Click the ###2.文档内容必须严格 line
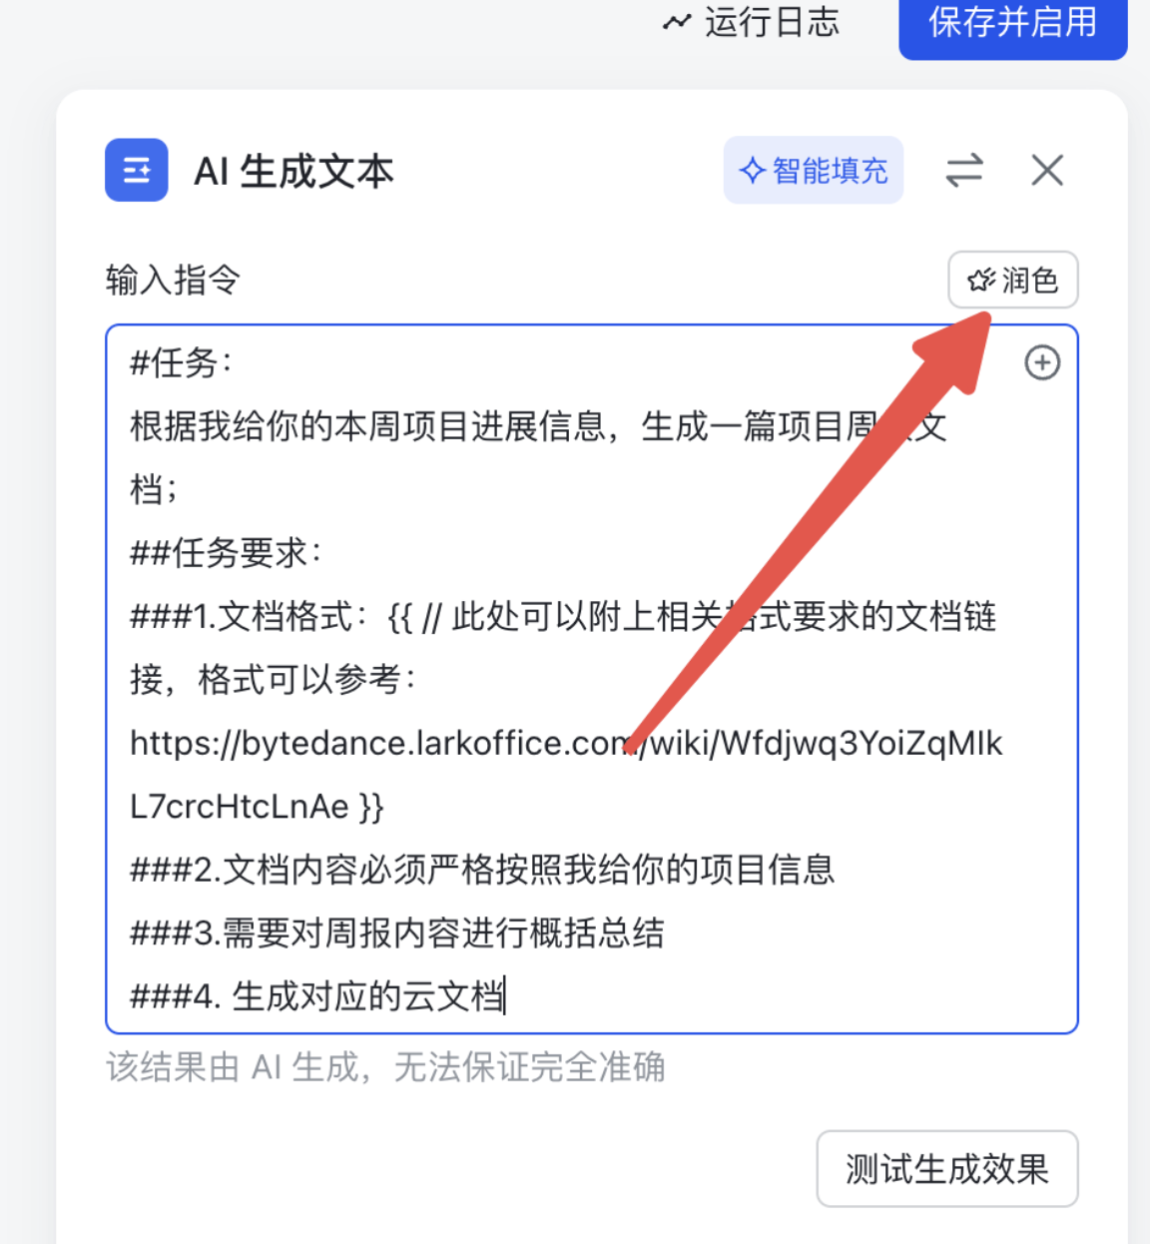This screenshot has width=1150, height=1244. [482, 869]
